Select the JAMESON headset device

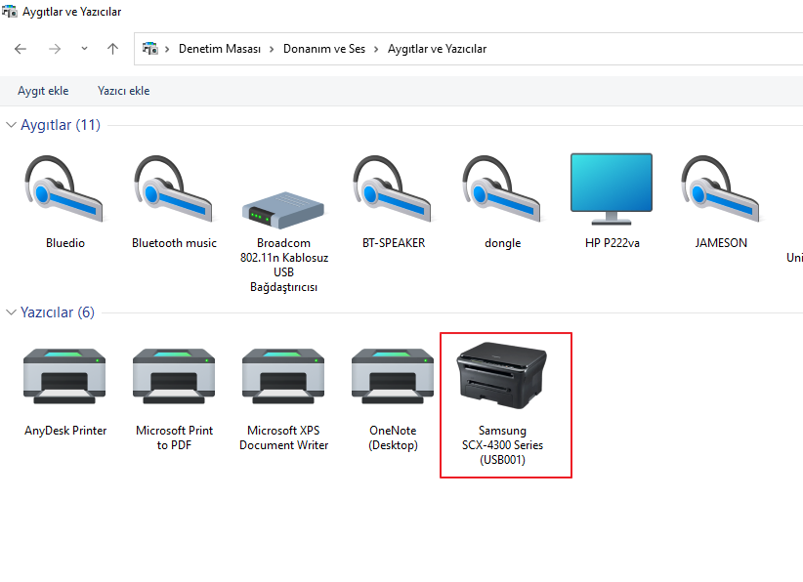[721, 190]
